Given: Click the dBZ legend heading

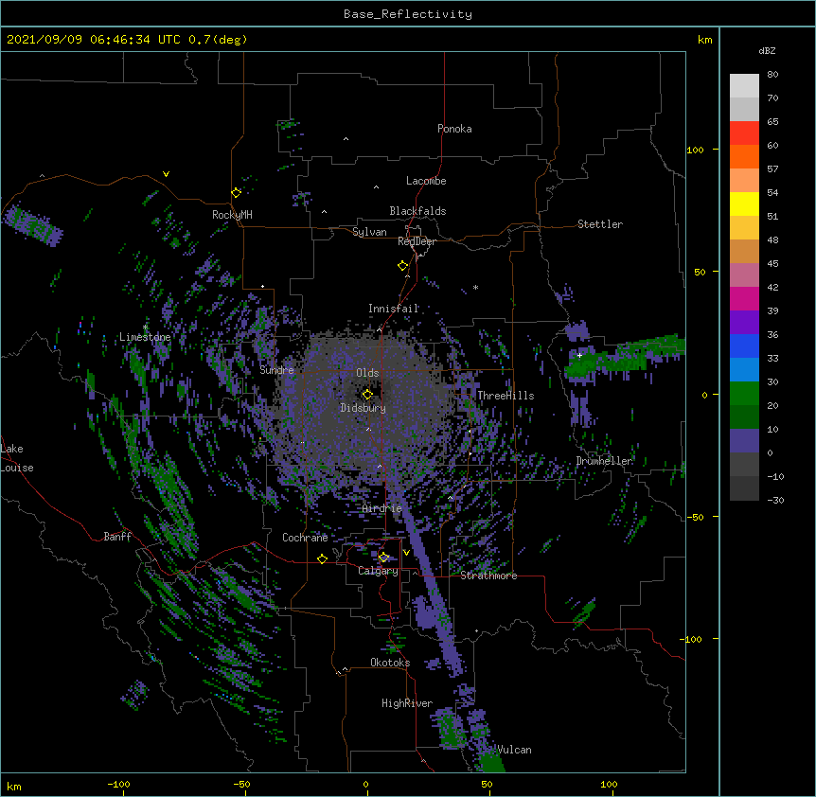Looking at the screenshot, I should click(767, 50).
